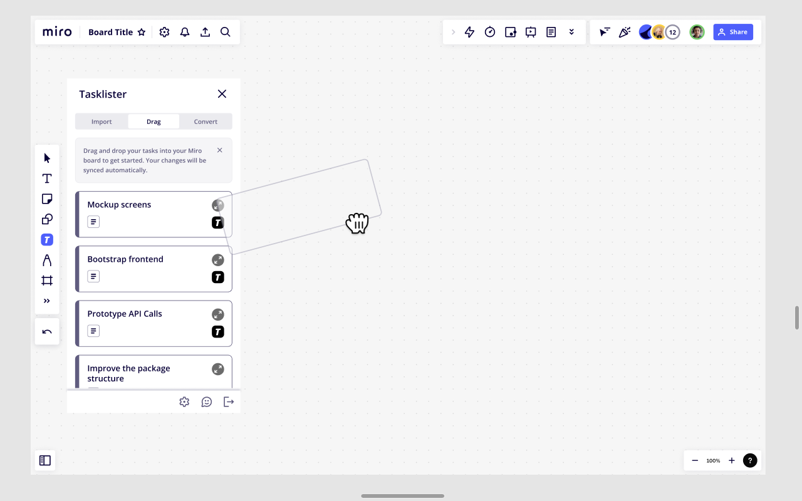
Task: Click the Share button
Action: (733, 32)
